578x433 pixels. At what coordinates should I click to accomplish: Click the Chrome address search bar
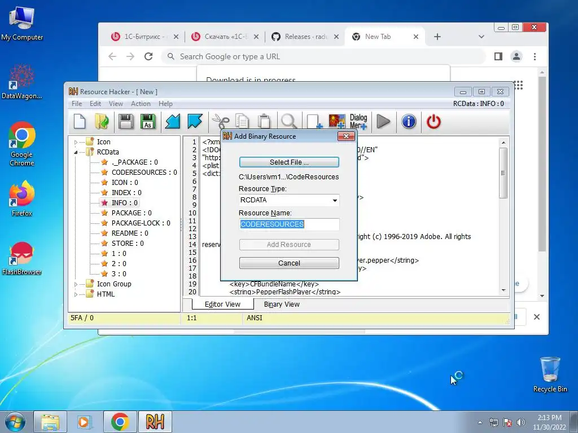322,56
